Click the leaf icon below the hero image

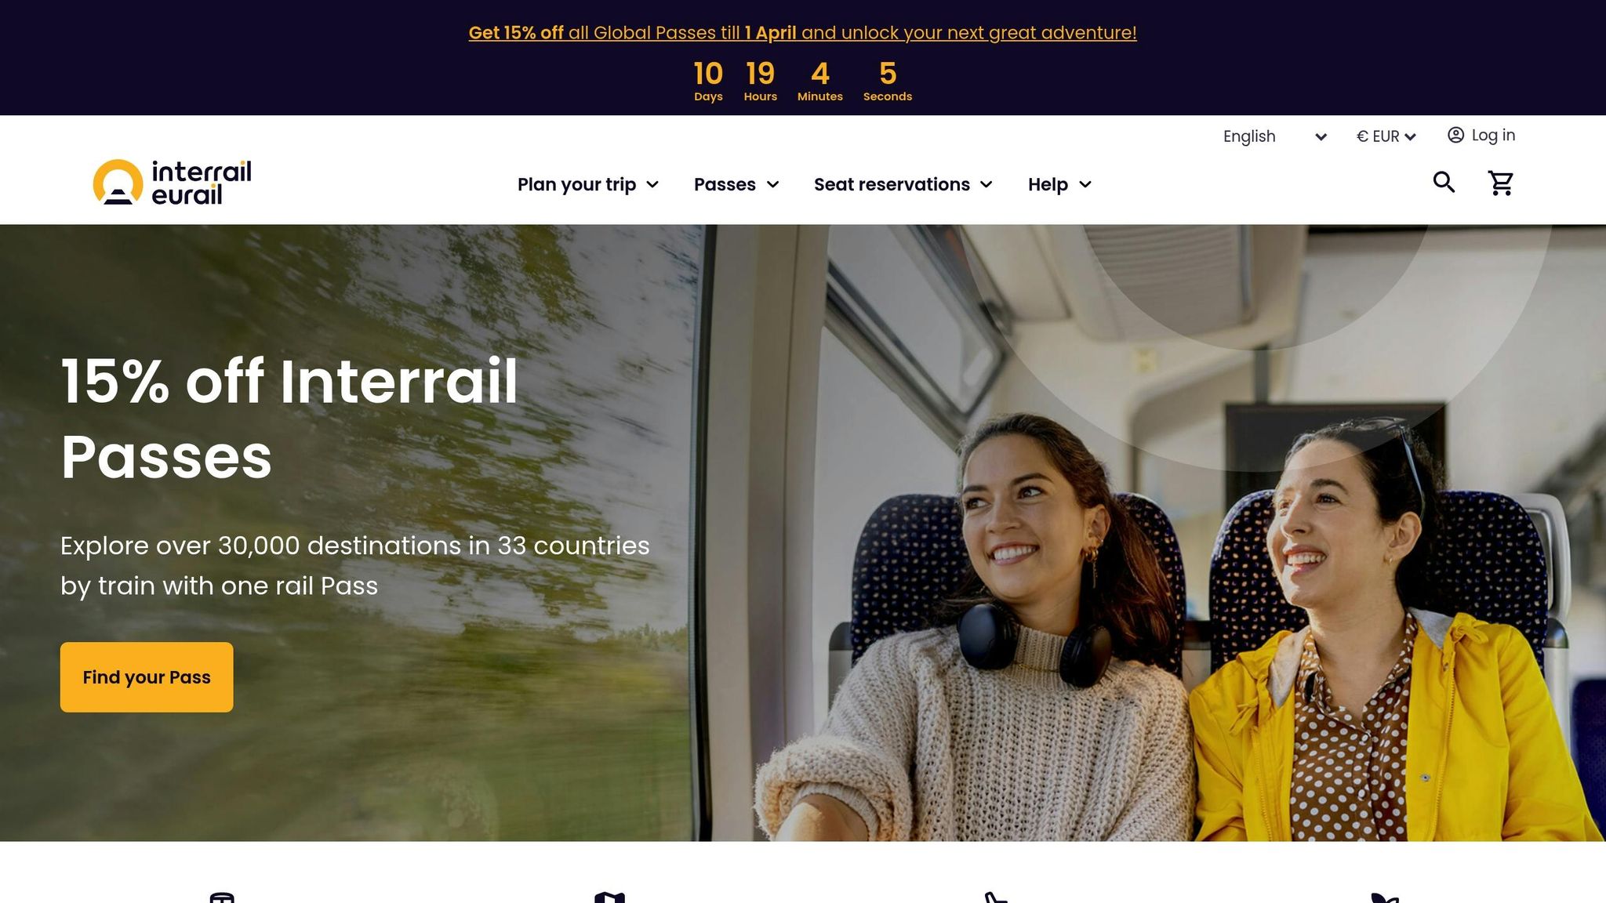(x=1384, y=898)
